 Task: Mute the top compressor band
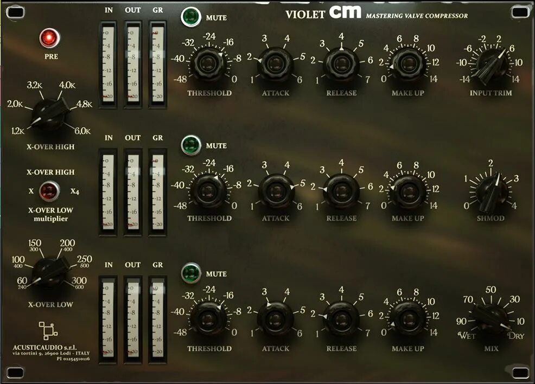pos(191,17)
